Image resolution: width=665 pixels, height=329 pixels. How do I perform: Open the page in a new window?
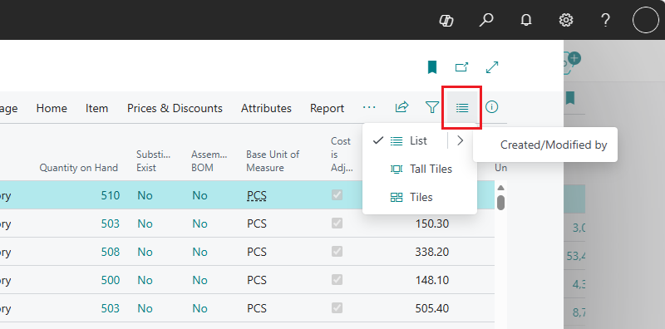pyautogui.click(x=461, y=67)
